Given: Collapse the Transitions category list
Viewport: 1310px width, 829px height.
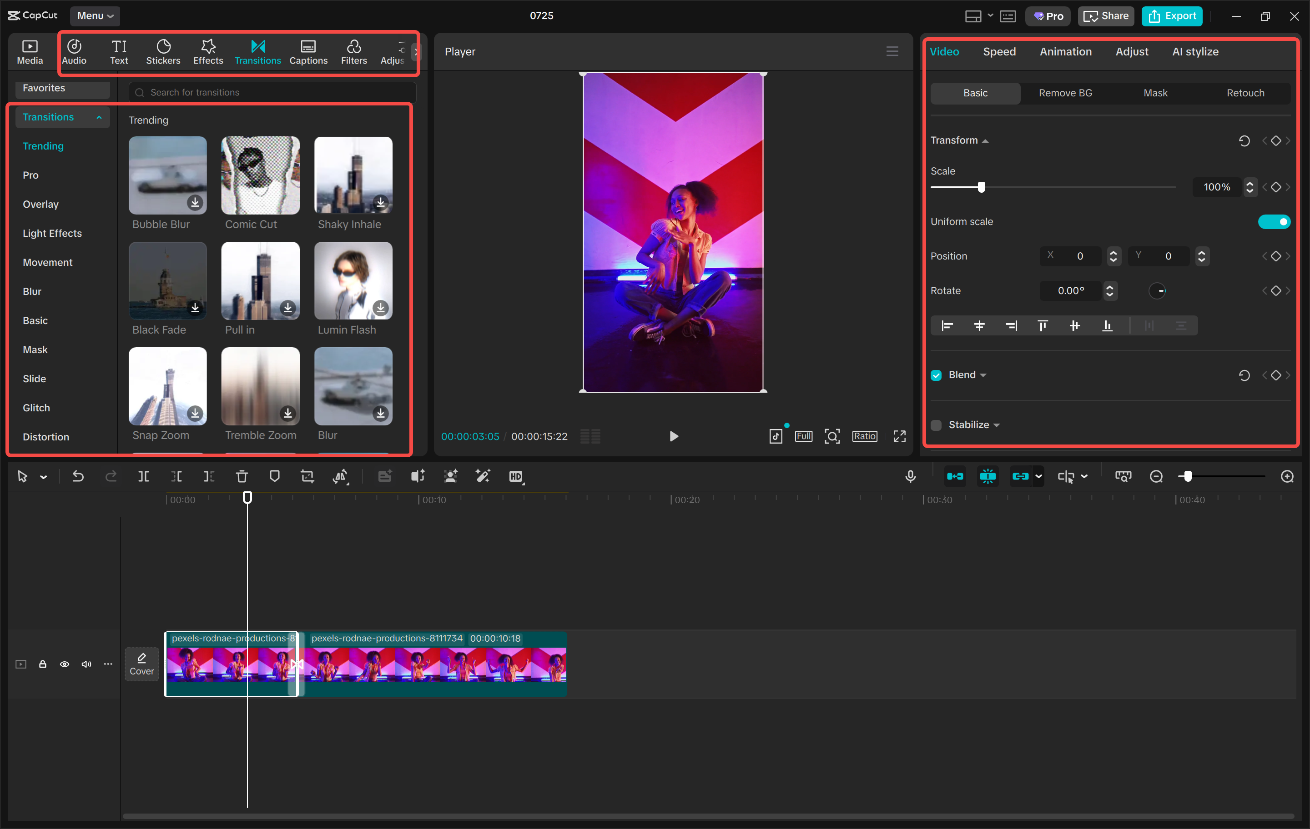Looking at the screenshot, I should pyautogui.click(x=99, y=117).
